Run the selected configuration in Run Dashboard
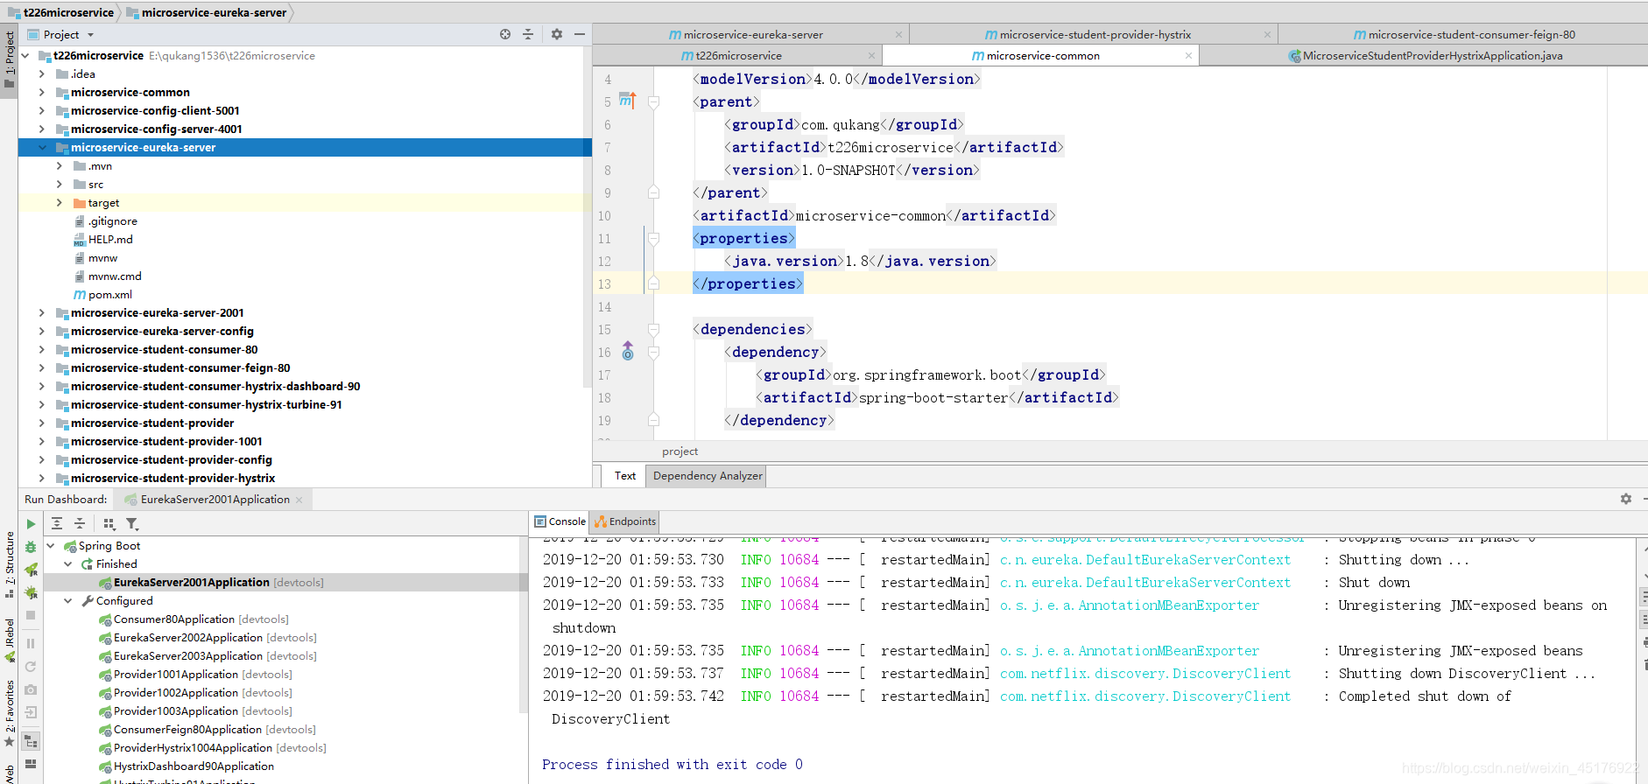 (31, 524)
